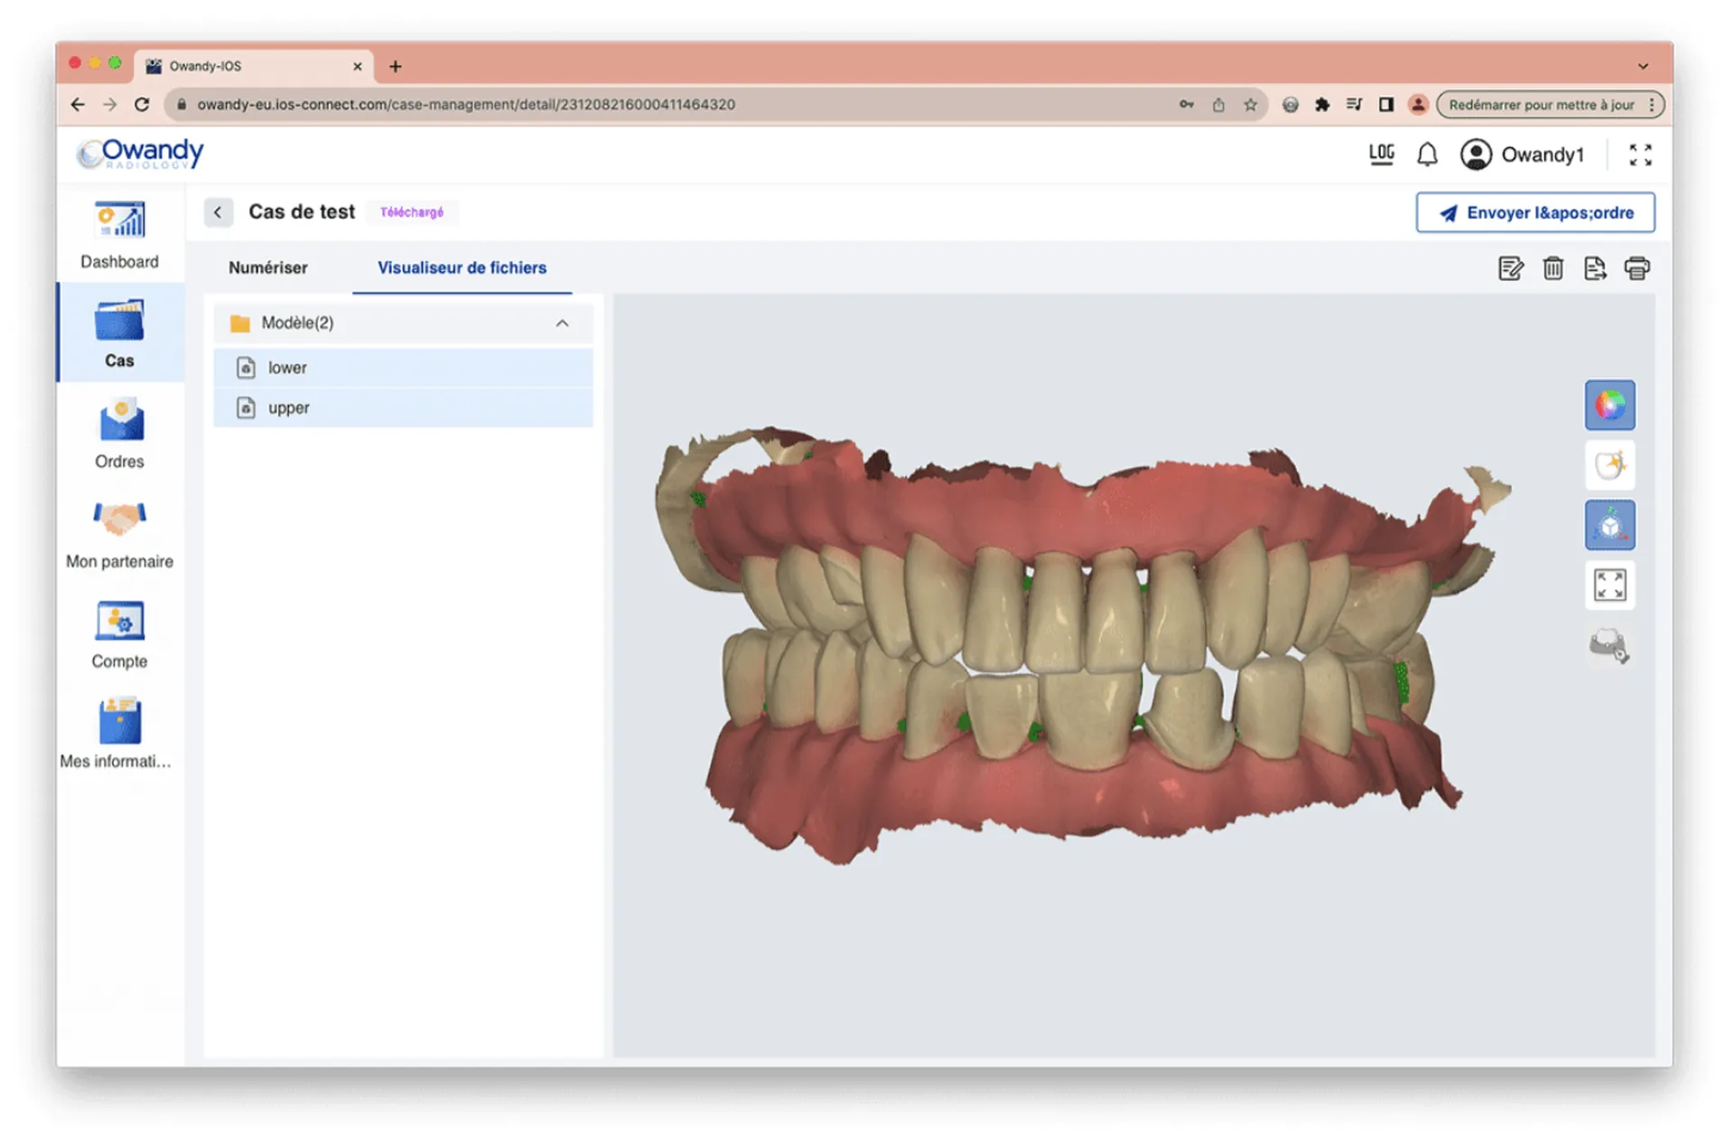Image resolution: width=1734 pixels, height=1144 pixels.
Task: Delete the case using the trash icon
Action: [1552, 267]
